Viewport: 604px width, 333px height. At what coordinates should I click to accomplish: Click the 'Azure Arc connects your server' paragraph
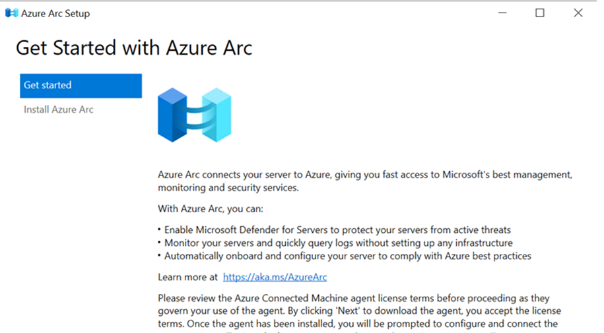point(364,181)
